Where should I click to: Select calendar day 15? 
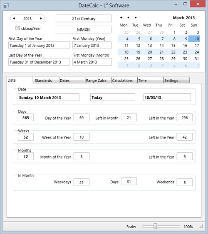(x=173, y=45)
